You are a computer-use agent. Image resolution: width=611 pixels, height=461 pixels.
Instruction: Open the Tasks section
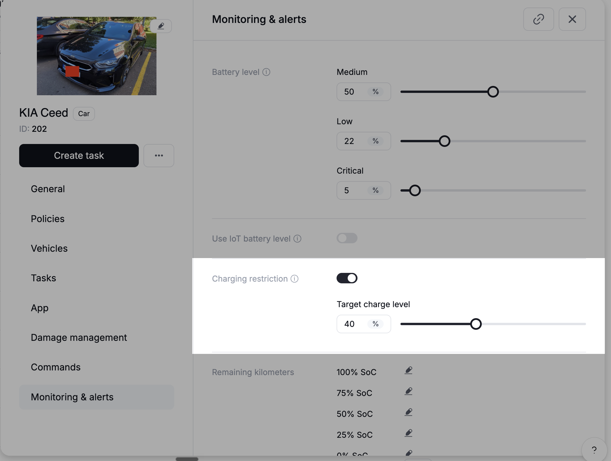[x=97, y=278]
